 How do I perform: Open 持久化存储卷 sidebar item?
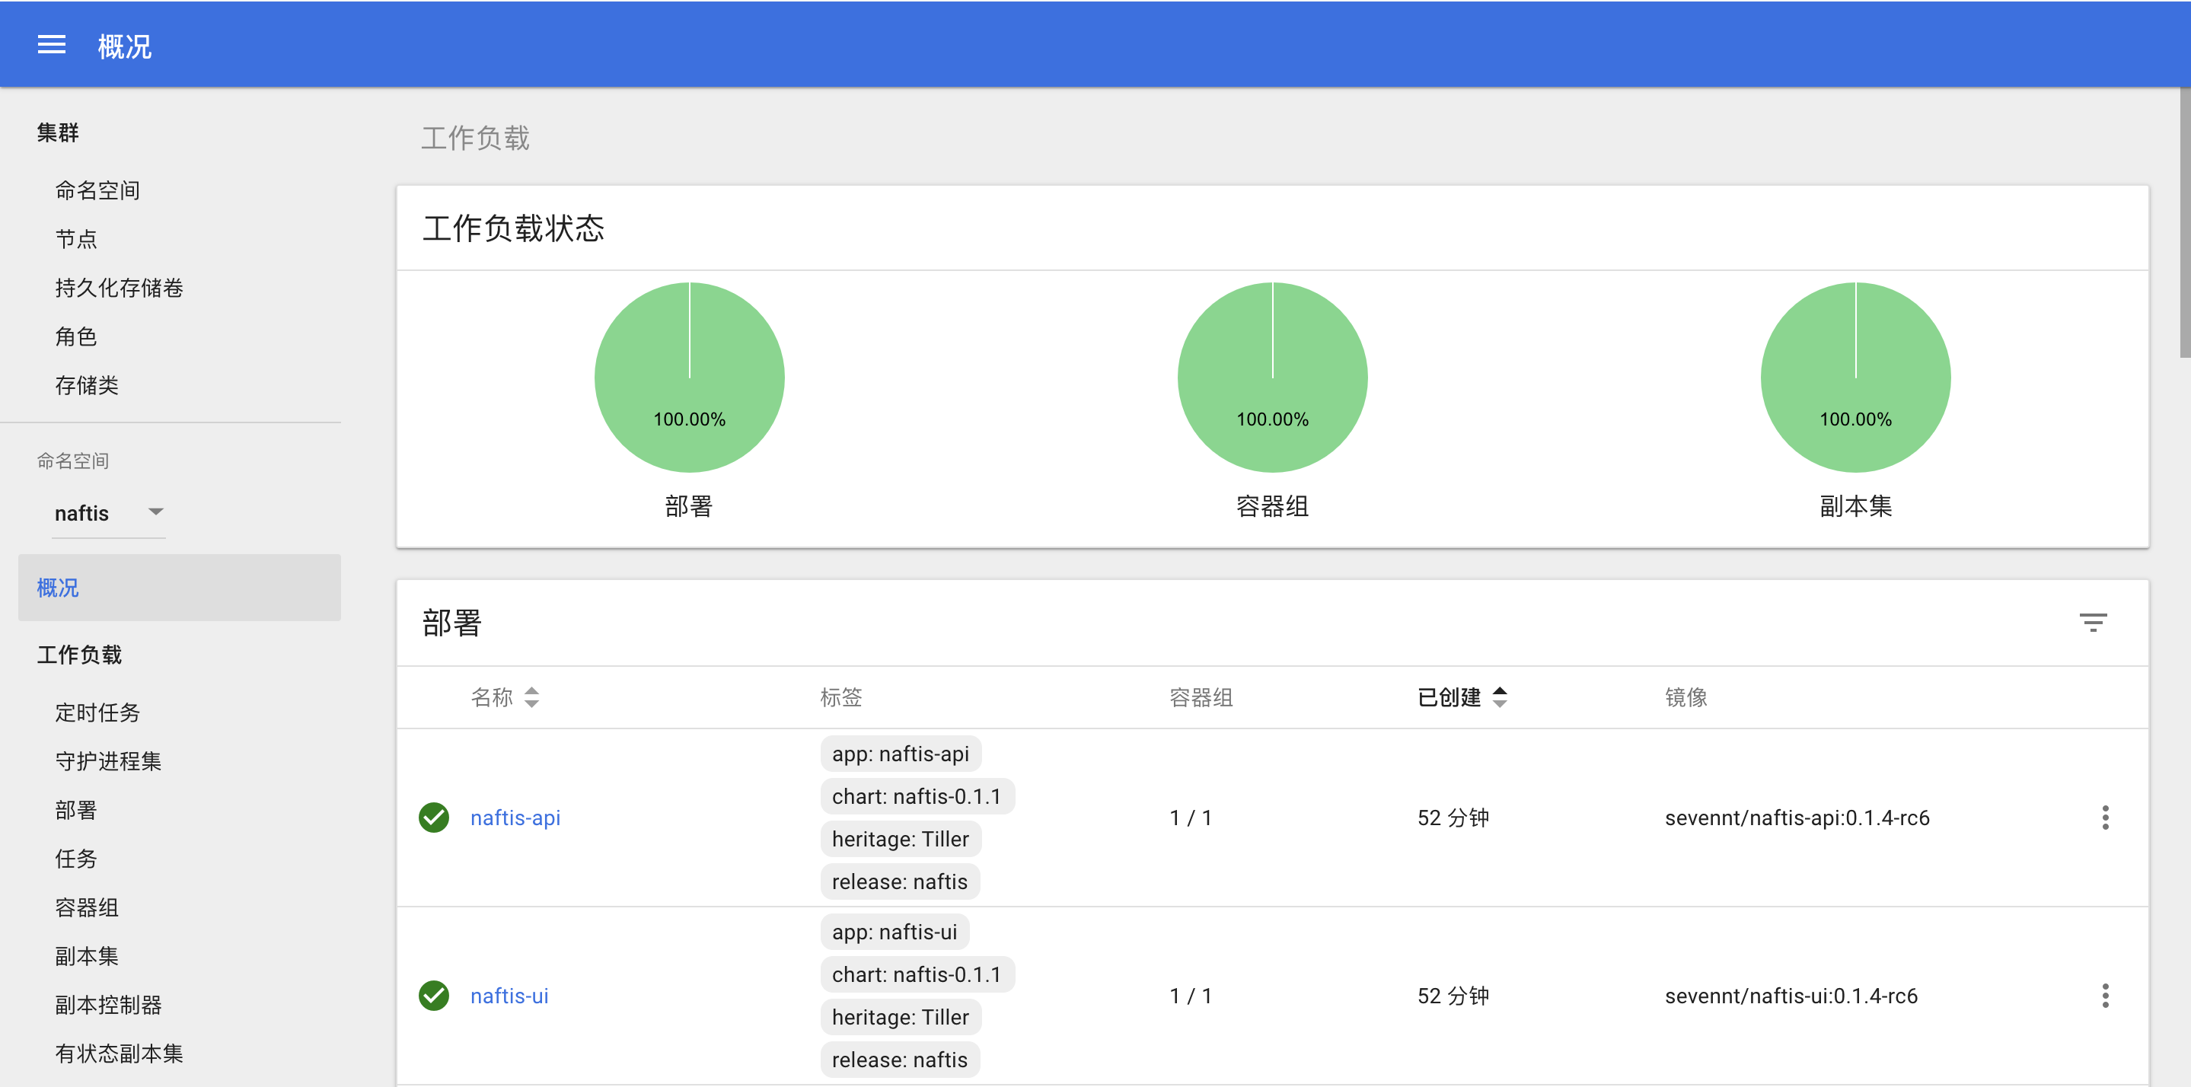119,288
